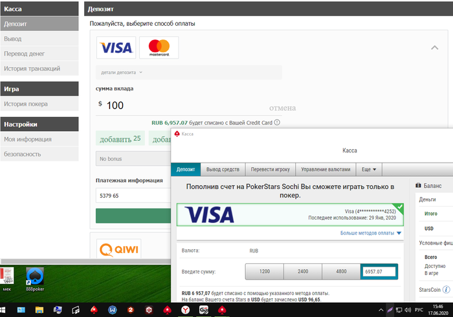Show hidden system tray icons
The width and height of the screenshot is (453, 317).
(x=381, y=310)
